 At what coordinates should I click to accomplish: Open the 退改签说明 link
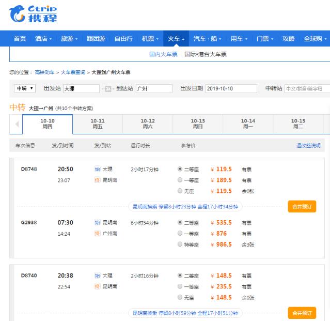tap(308, 146)
